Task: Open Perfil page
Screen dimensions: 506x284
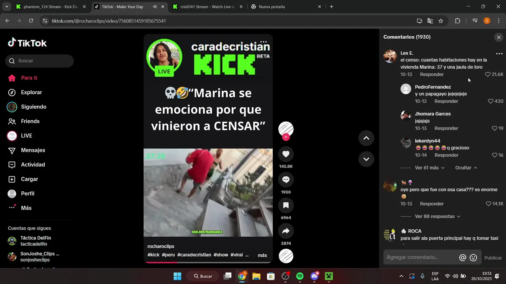Action: [28, 194]
